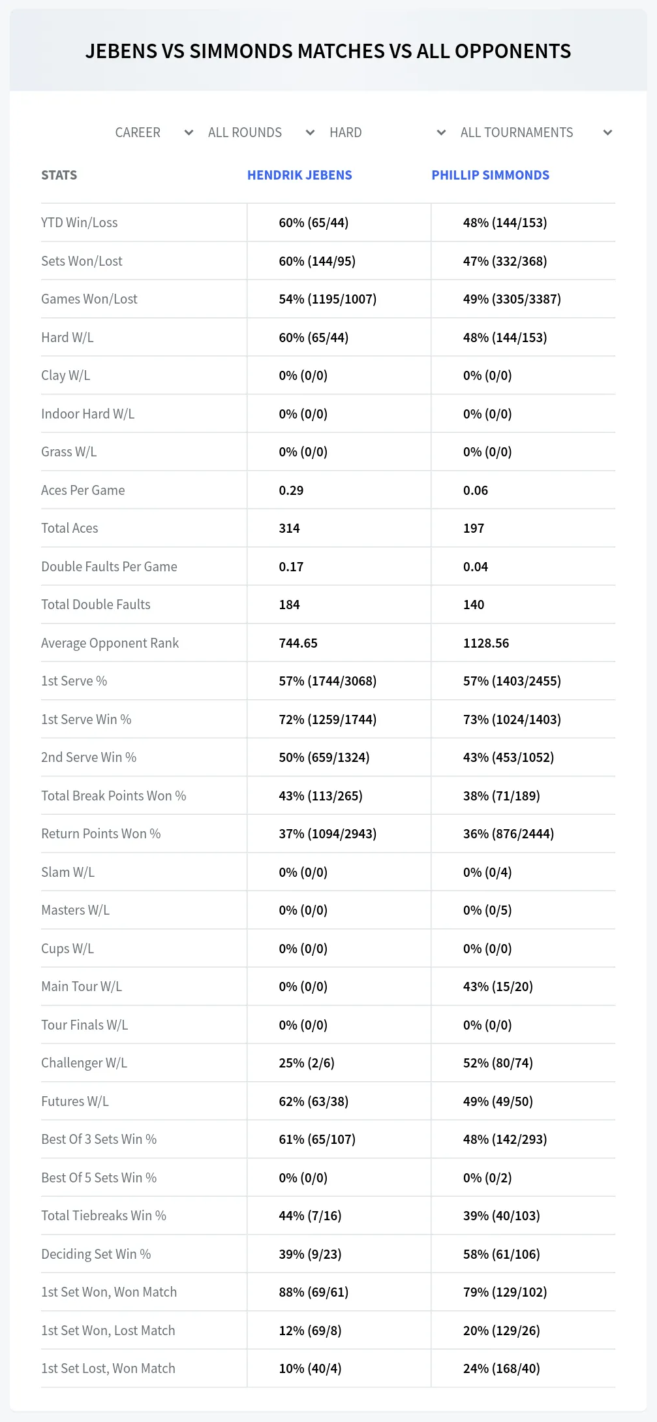This screenshot has height=1422, width=657.
Task: Click the Aces Per Game row label
Action: point(83,490)
